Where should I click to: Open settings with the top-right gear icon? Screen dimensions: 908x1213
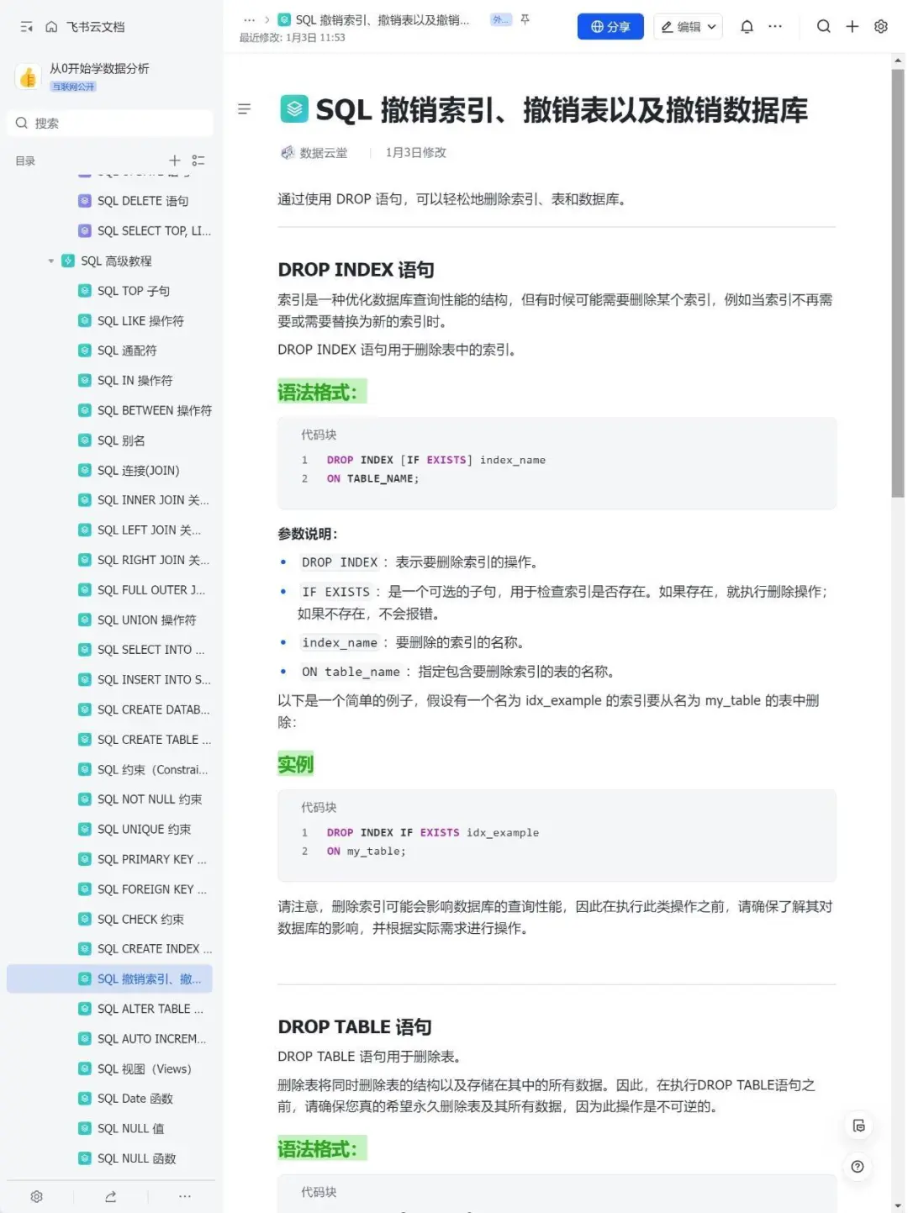coord(880,26)
